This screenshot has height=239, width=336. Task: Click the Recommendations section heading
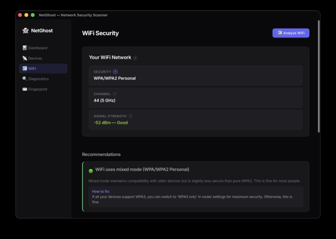(x=101, y=154)
